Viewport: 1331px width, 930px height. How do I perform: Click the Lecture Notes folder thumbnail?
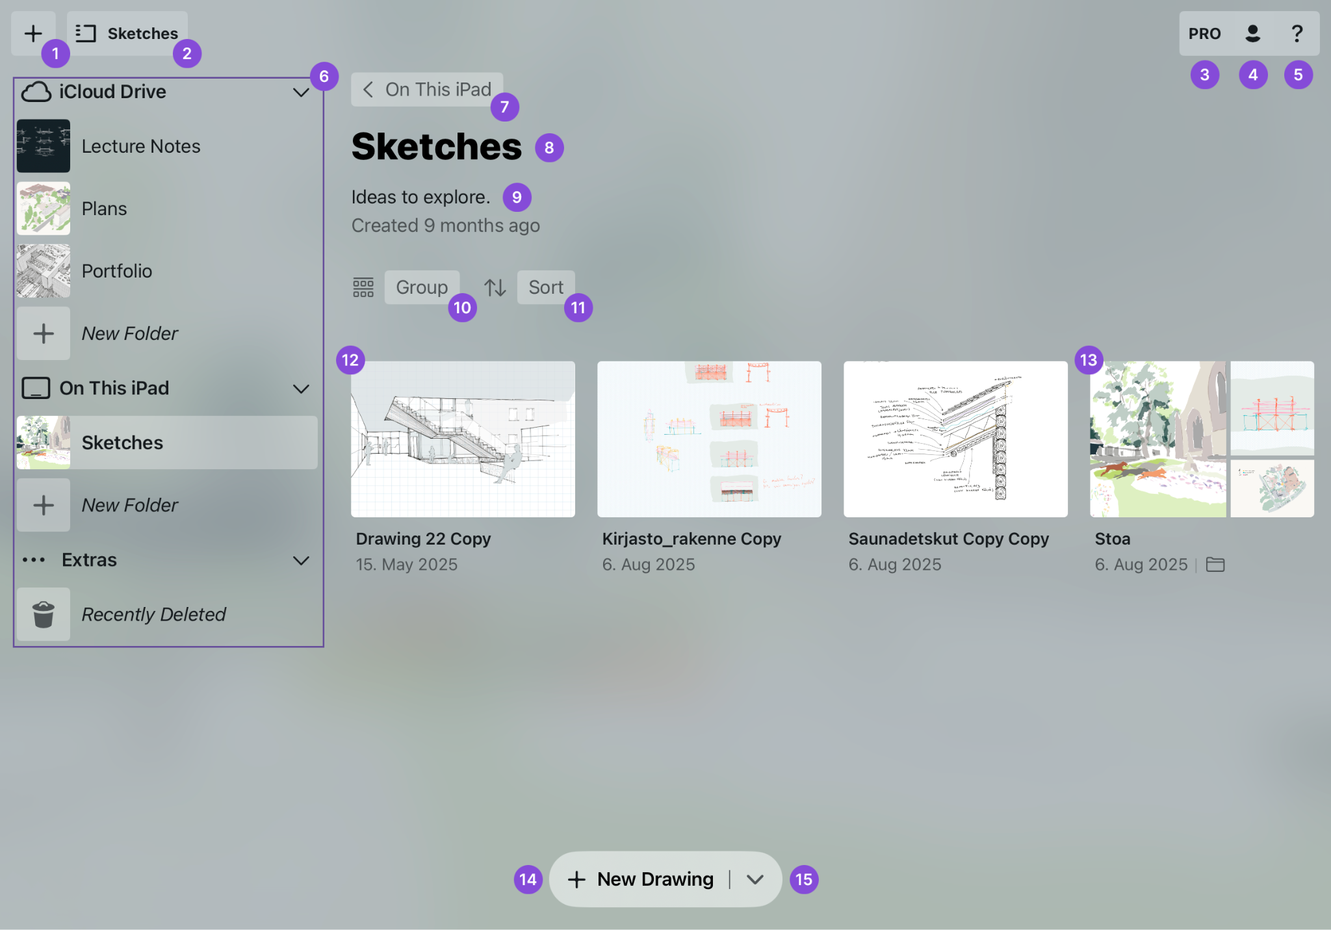point(44,146)
